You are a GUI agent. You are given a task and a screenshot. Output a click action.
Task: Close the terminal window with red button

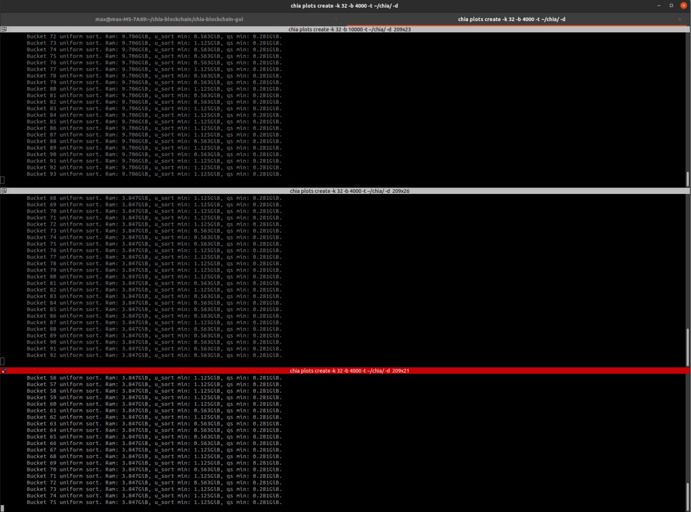(x=683, y=5)
